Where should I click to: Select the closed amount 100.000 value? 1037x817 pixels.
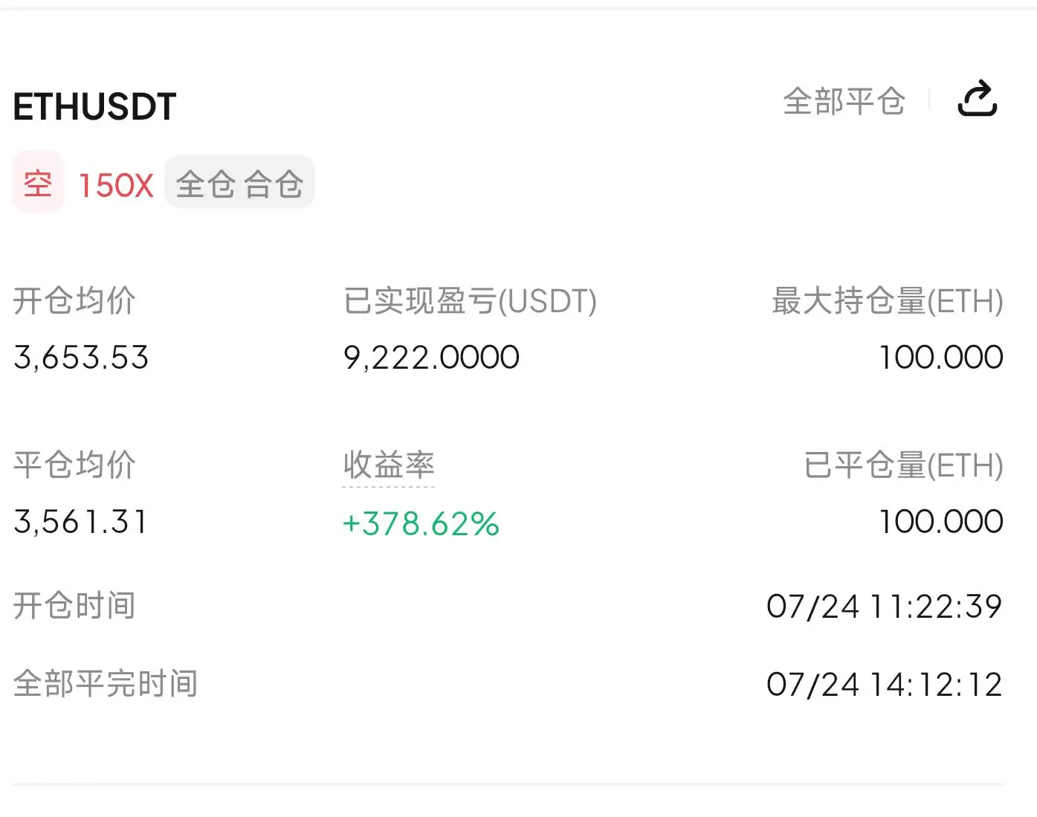point(941,522)
